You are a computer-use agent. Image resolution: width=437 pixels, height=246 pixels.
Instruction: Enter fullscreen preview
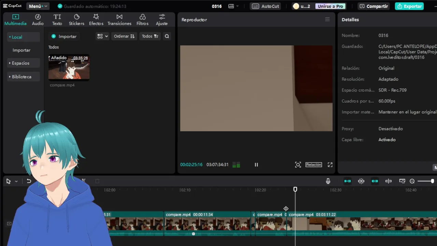[x=330, y=165]
